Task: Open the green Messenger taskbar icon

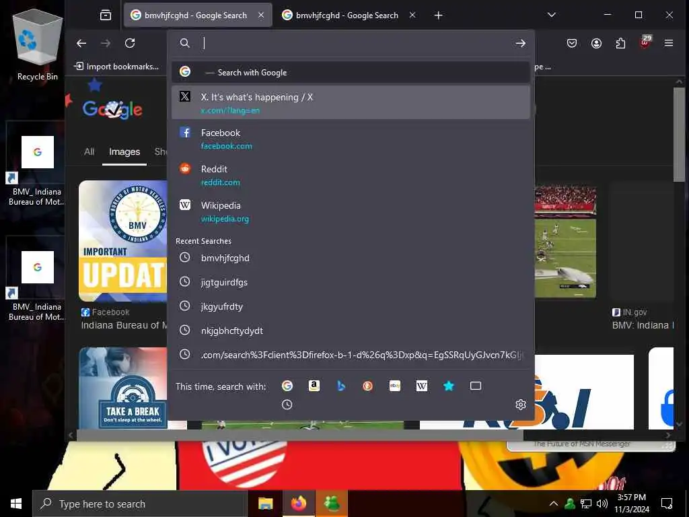Action: (x=332, y=504)
